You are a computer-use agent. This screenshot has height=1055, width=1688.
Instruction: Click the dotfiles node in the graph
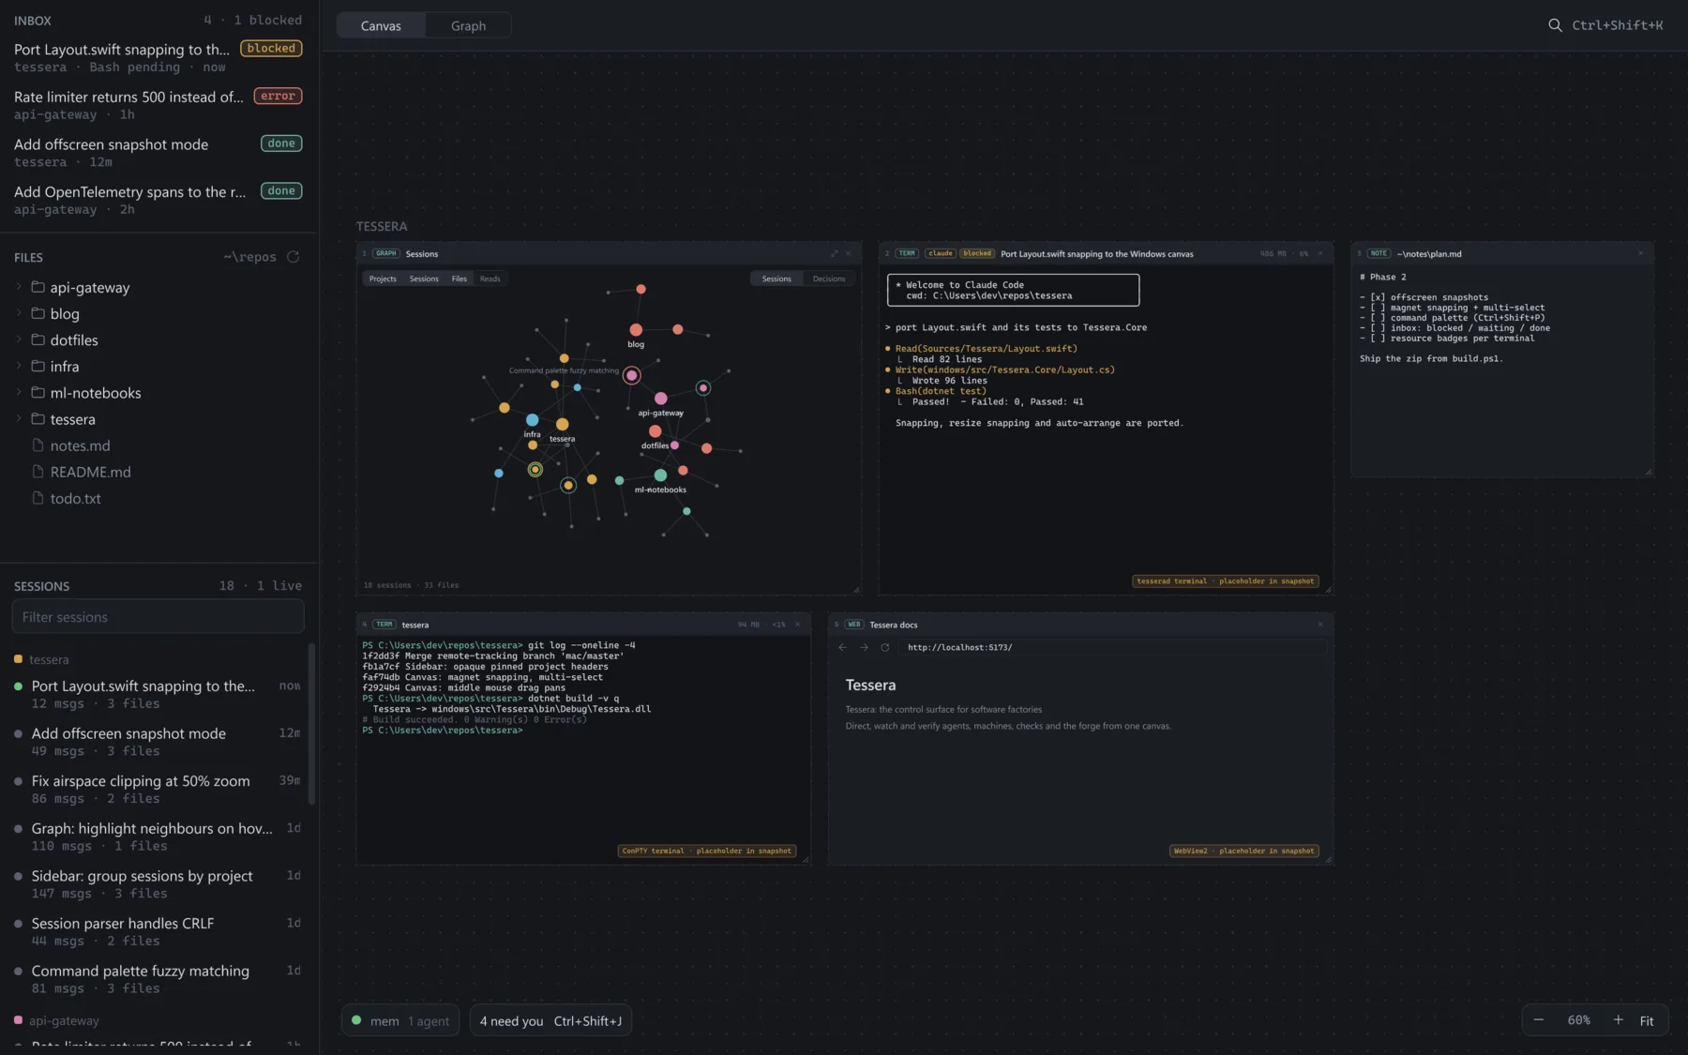(x=655, y=431)
